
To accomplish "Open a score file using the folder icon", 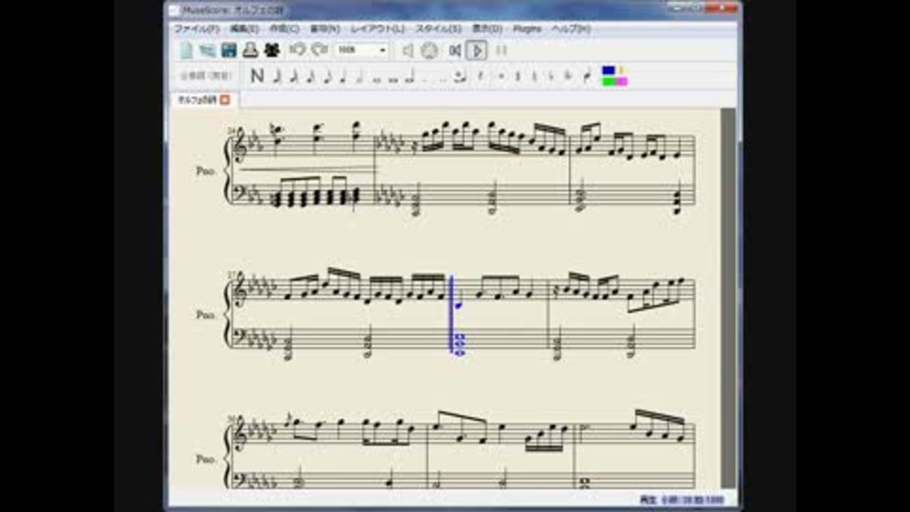I will (208, 50).
